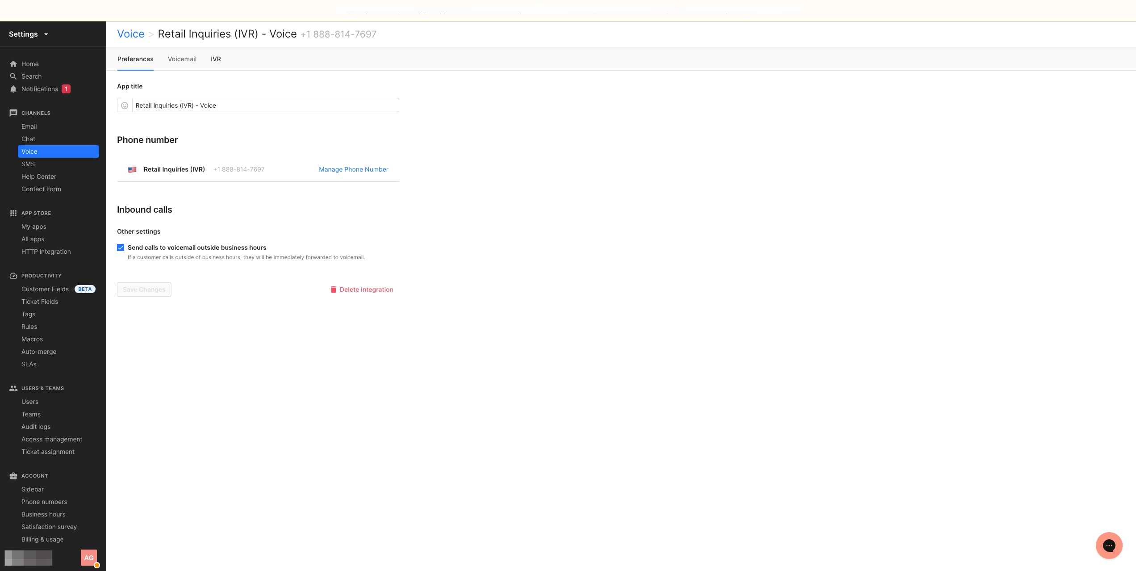Screen dimensions: 1136x571
Task: Click the trash icon beside Delete Integration
Action: click(x=333, y=290)
